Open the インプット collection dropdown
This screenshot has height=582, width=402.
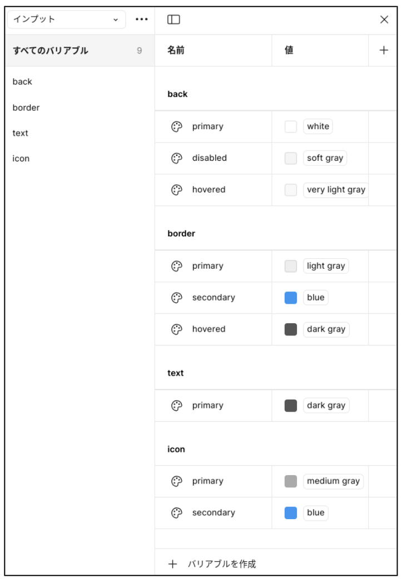point(66,19)
